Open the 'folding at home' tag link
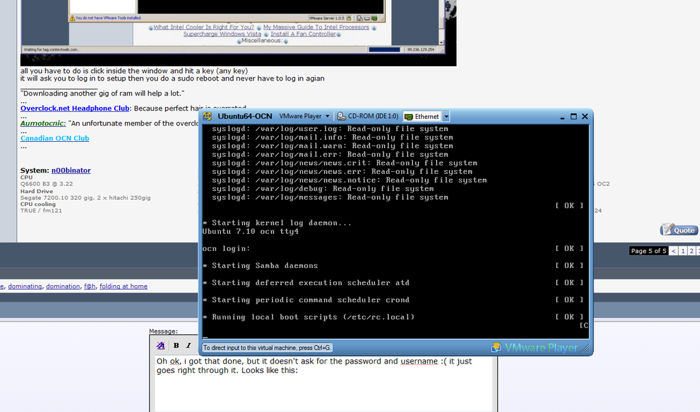This screenshot has width=700, height=412. 123,286
